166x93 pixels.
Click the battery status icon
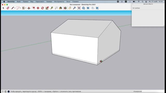coord(134,2)
